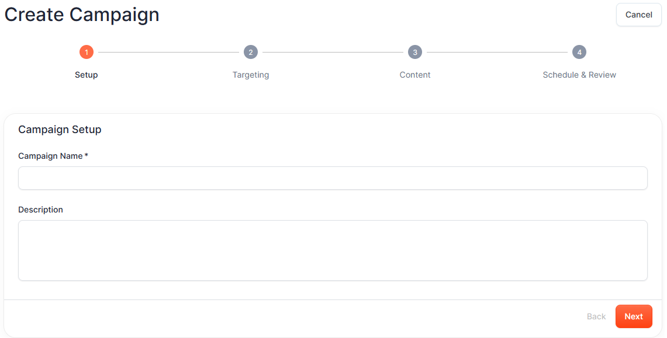
Task: Select the step 1 circle icon
Action: tap(87, 53)
